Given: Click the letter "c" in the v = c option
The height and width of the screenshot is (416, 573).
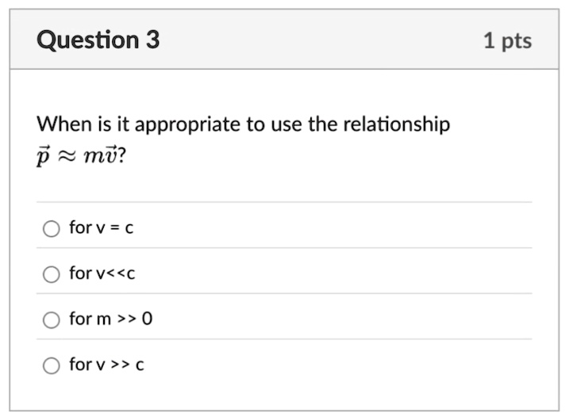Looking at the screenshot, I should point(129,228).
